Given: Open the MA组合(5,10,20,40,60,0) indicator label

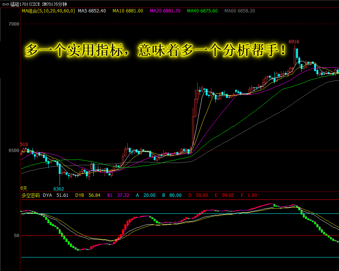Looking at the screenshot, I should tap(49, 11).
